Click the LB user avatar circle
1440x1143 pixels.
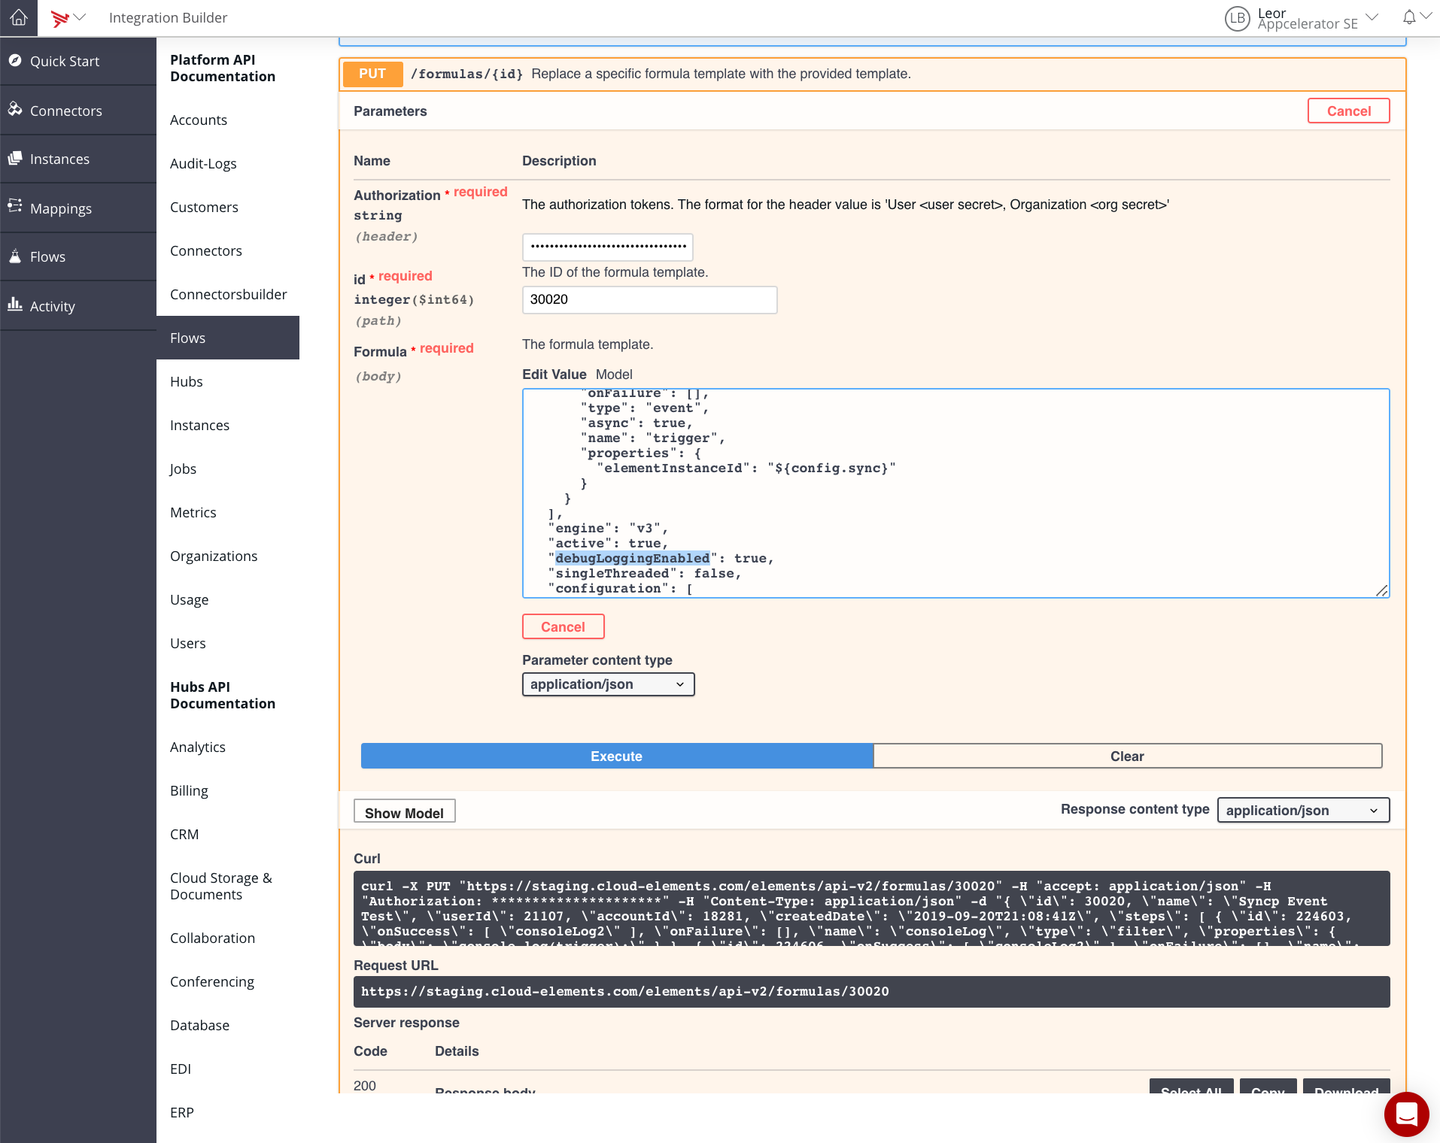1237,18
